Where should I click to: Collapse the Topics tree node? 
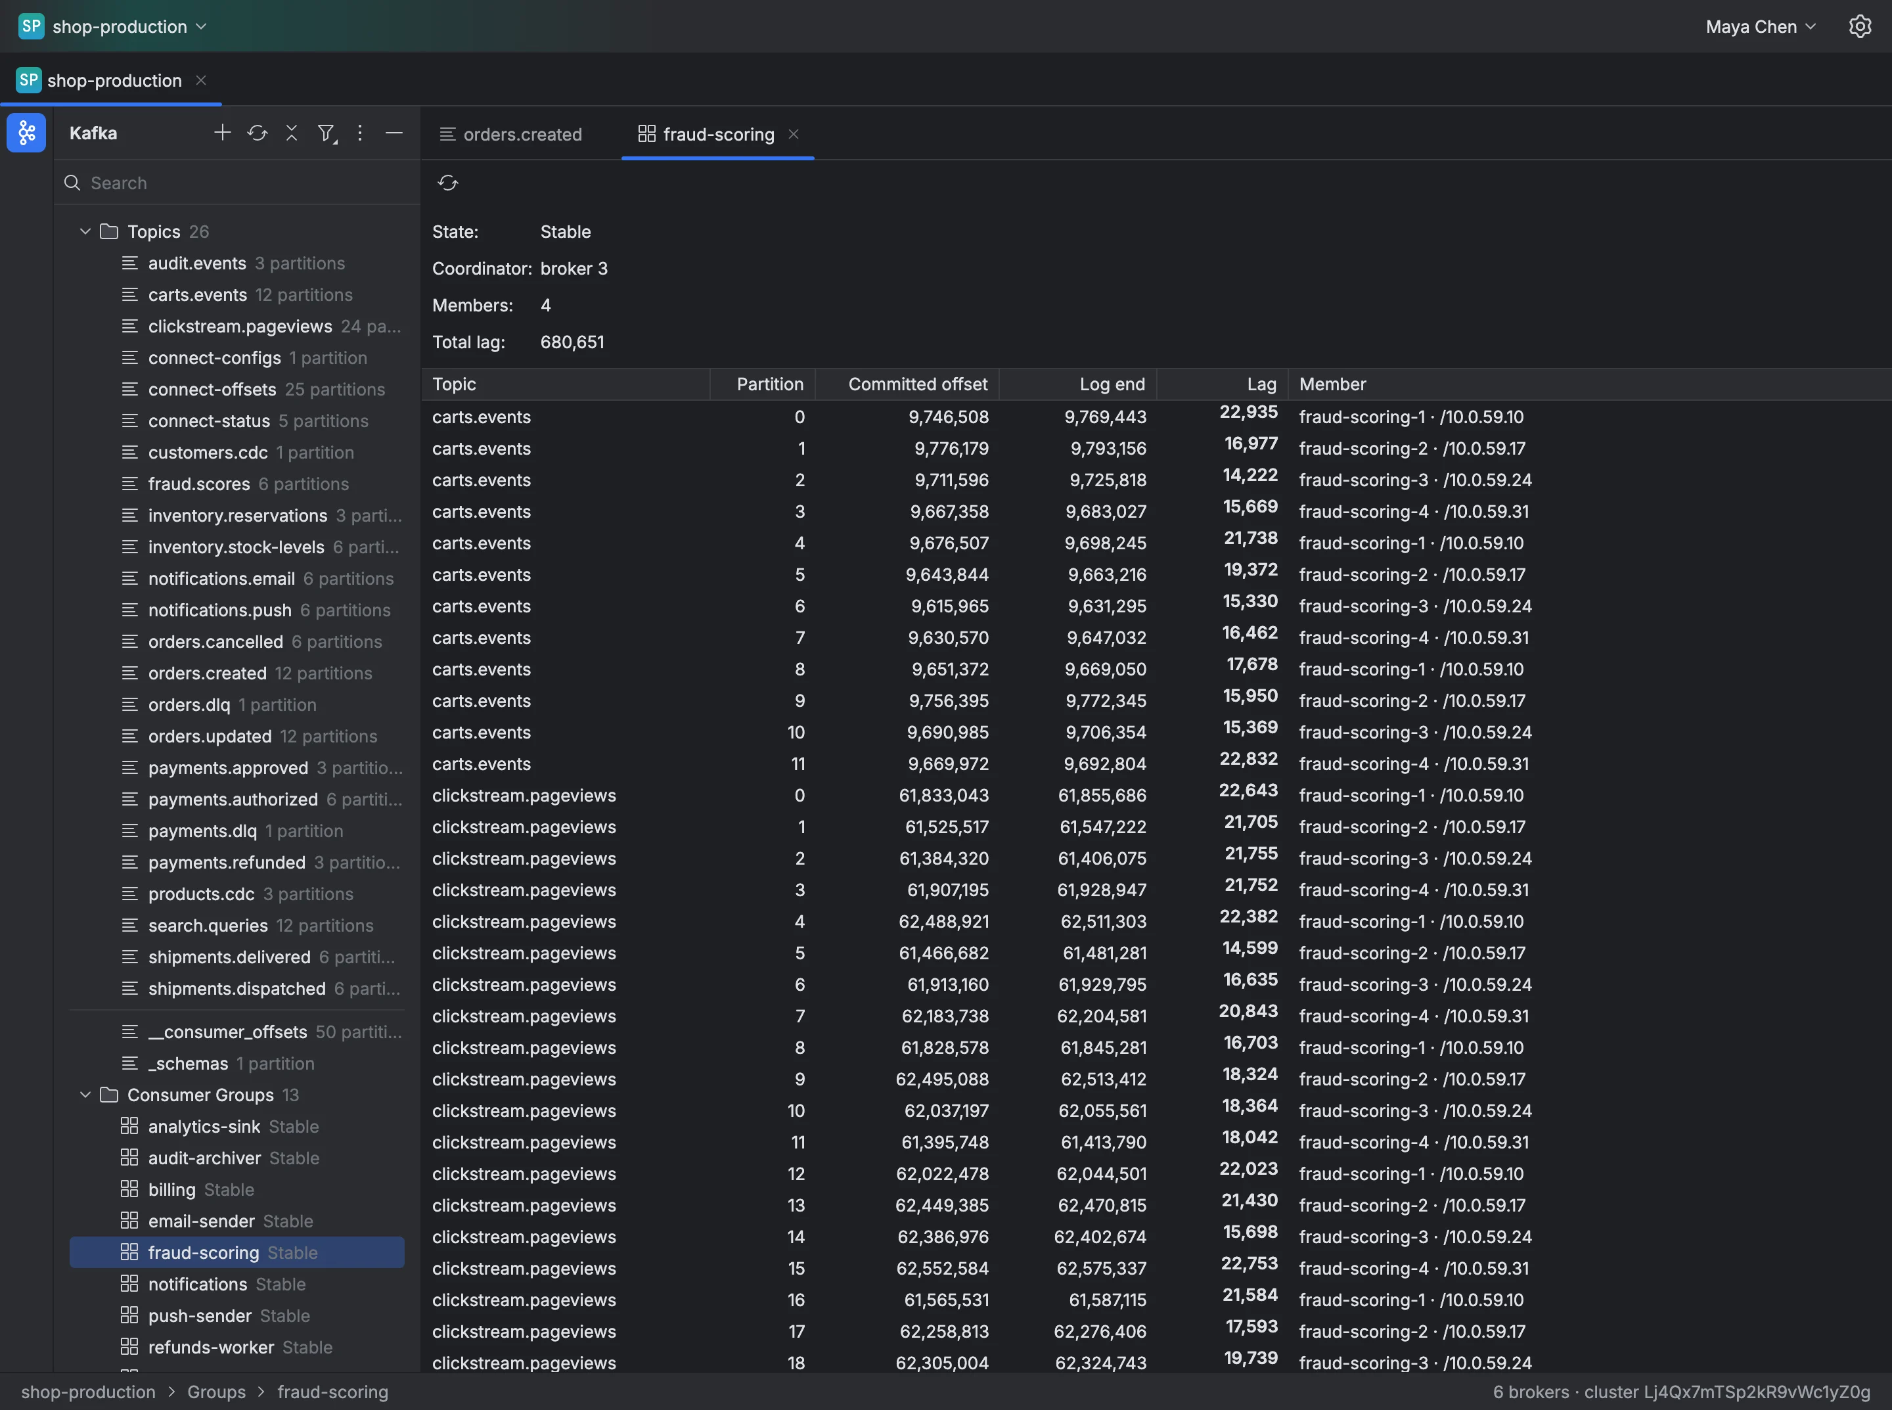click(85, 231)
